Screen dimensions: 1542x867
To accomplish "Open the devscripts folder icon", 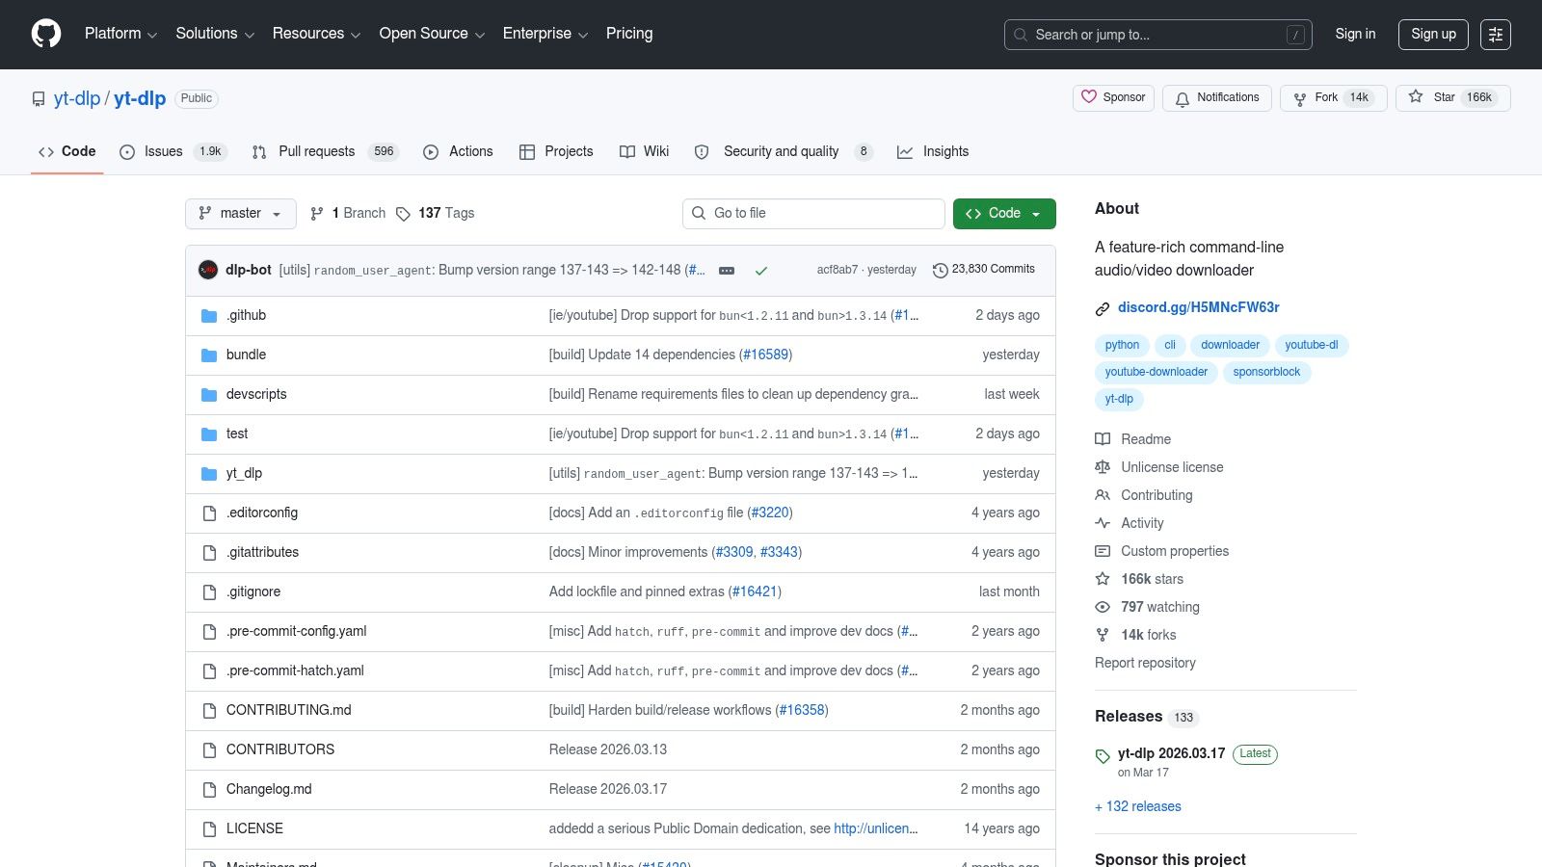I will coord(209,395).
